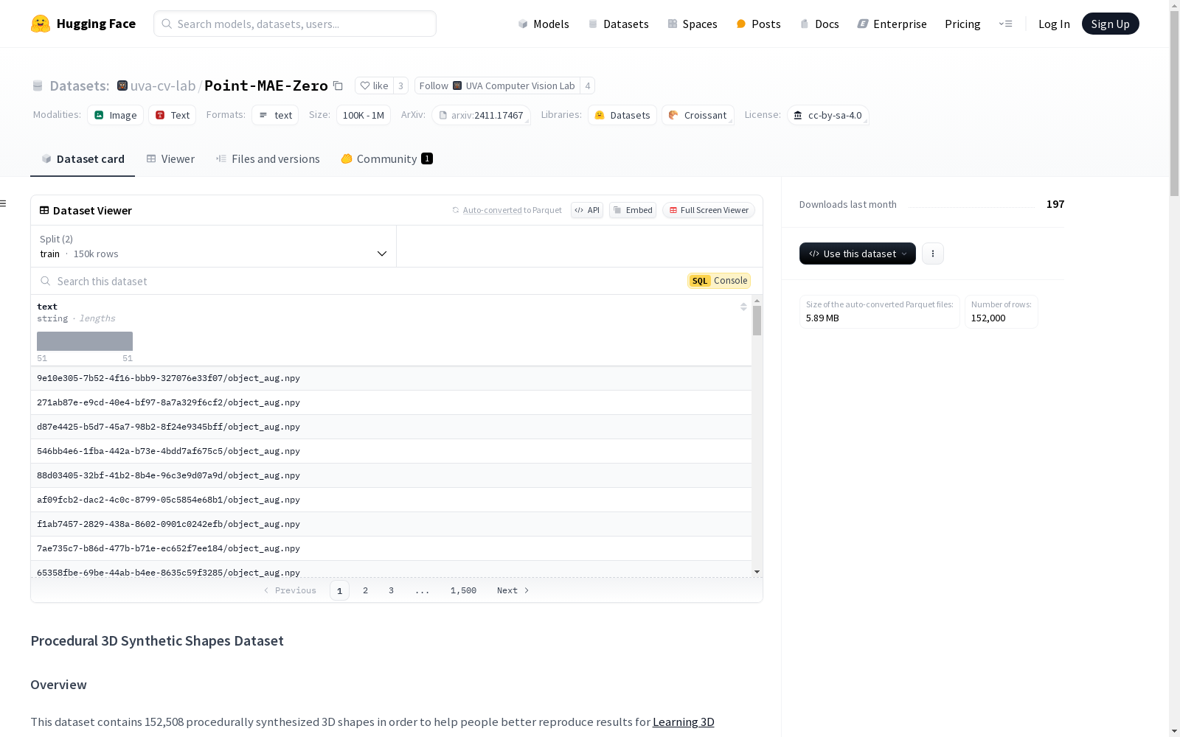Select row f1ab7457-2829-438a-8602-0901c0242efb/object_aug.npy
This screenshot has width=1180, height=737.
391,524
